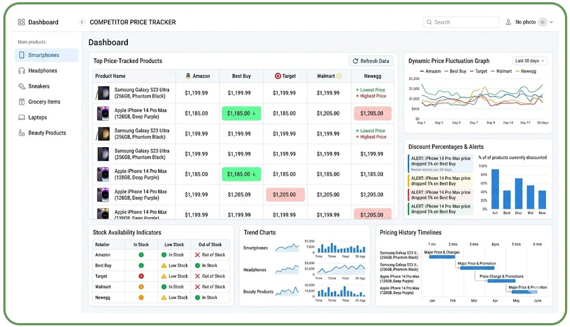This screenshot has width=570, height=327.
Task: Click the red $1,205.00 Target cell
Action: pos(284,195)
